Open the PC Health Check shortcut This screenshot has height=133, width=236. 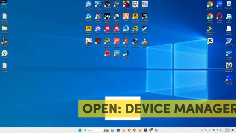[229, 55]
